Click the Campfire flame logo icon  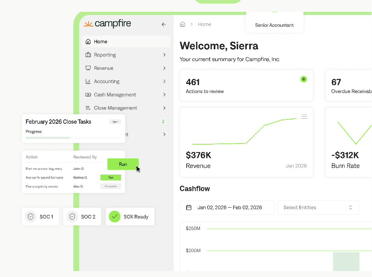[89, 24]
